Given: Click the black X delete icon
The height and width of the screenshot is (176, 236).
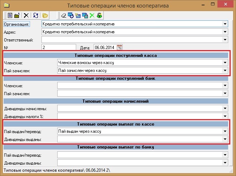Looking at the screenshot, I should click(x=26, y=15).
